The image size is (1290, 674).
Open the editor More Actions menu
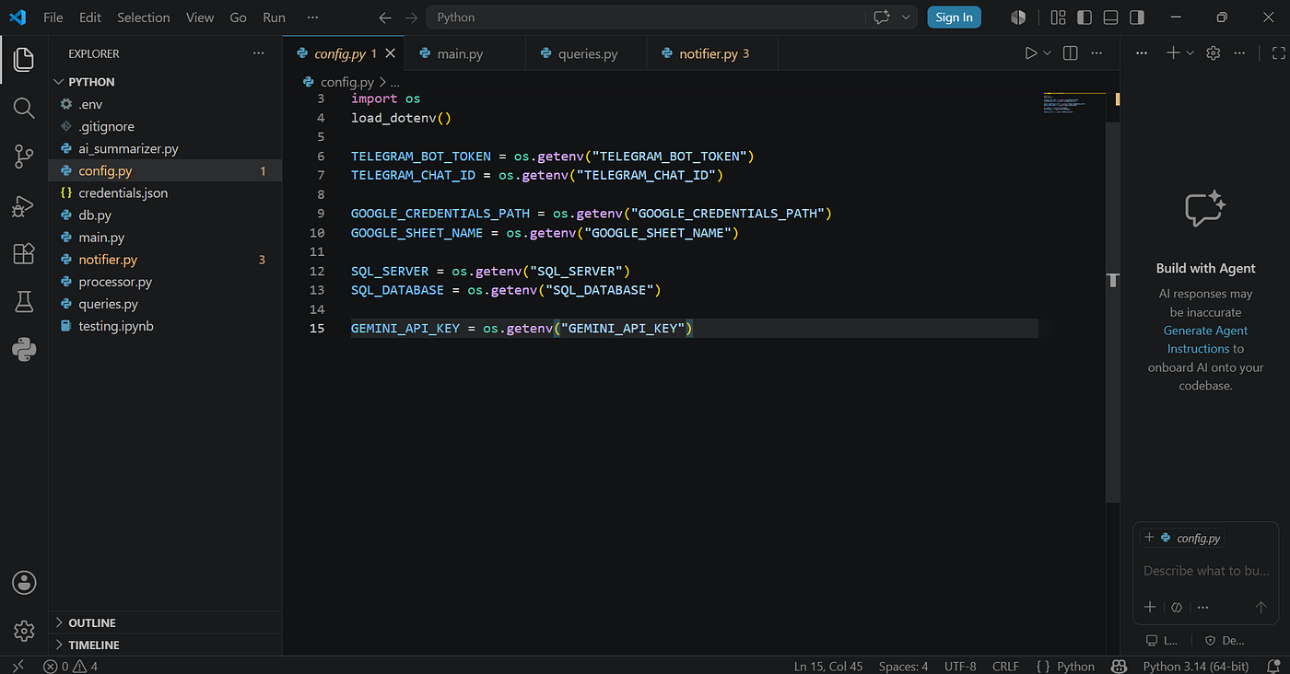click(1096, 53)
